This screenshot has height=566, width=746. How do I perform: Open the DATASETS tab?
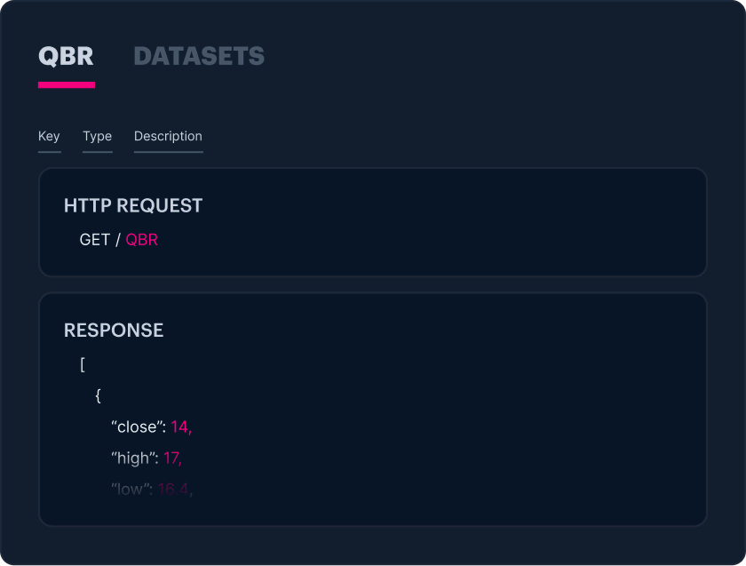pyautogui.click(x=198, y=56)
